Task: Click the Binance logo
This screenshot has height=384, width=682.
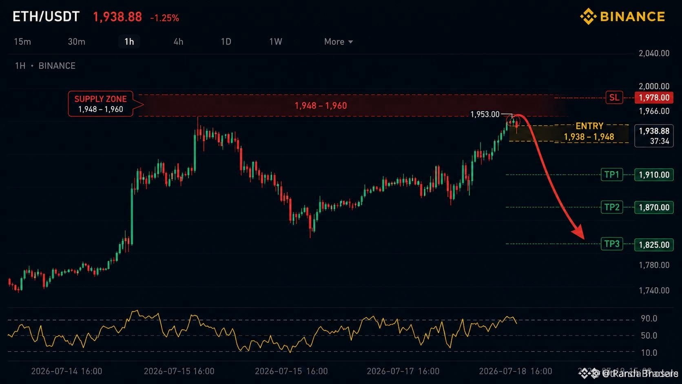Action: click(x=622, y=17)
